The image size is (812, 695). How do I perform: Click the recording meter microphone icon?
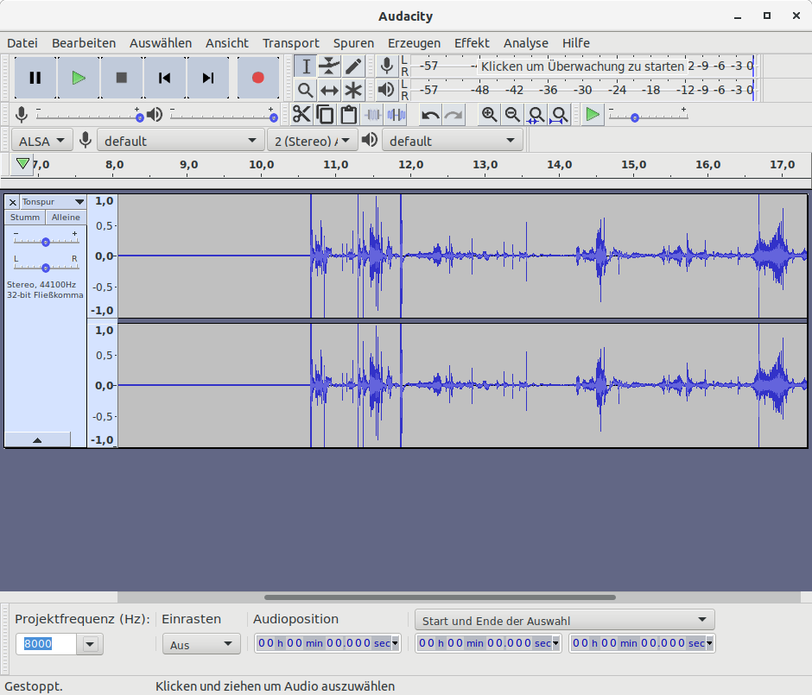pos(386,66)
